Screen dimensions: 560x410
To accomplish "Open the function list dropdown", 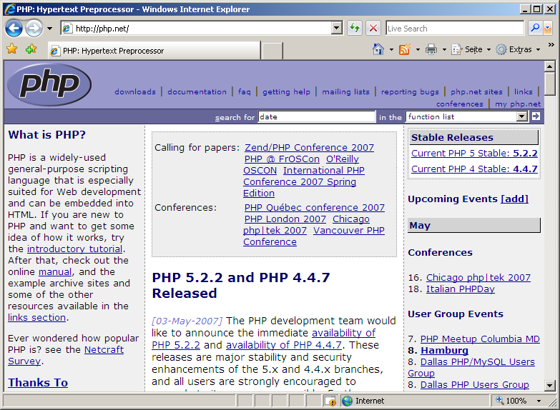I will (x=467, y=116).
